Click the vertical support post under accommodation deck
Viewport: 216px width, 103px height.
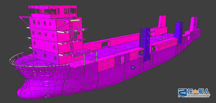84,60
